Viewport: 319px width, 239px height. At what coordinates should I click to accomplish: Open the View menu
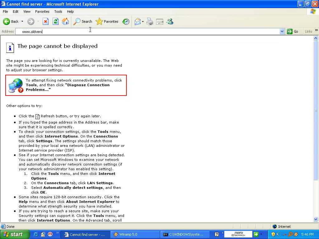(x=27, y=12)
